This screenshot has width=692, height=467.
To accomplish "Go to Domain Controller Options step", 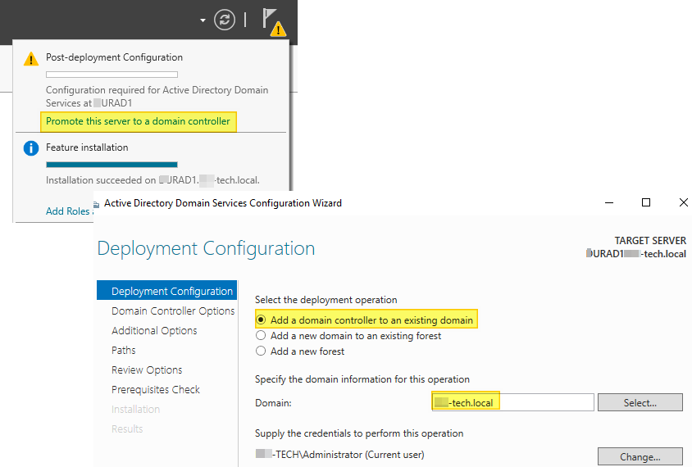I will click(173, 311).
